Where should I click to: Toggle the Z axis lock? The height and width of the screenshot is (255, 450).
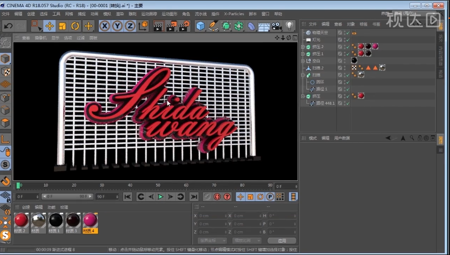[130, 26]
